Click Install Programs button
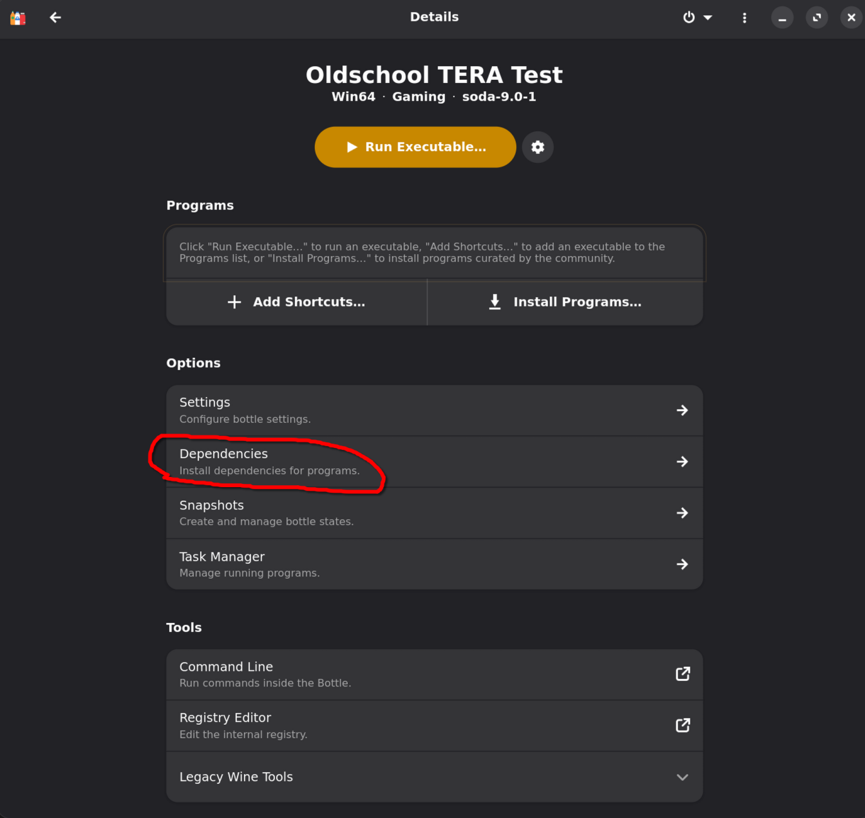Screen dimensions: 865x818 pyautogui.click(x=565, y=302)
